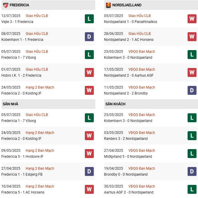Click the W badge for Hobro I.K. match
The image size is (198, 198).
(x=89, y=72)
